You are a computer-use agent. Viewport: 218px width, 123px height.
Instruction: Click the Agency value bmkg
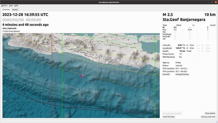[178, 62]
